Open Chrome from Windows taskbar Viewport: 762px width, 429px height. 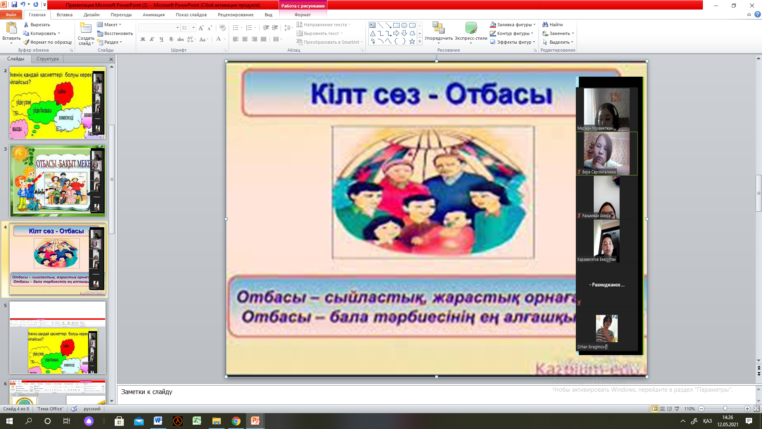coord(236,421)
